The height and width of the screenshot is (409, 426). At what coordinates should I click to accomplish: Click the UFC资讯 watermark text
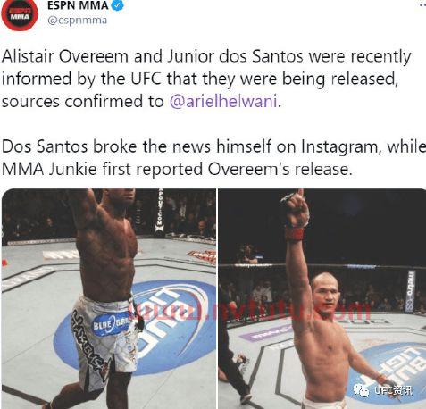click(393, 390)
